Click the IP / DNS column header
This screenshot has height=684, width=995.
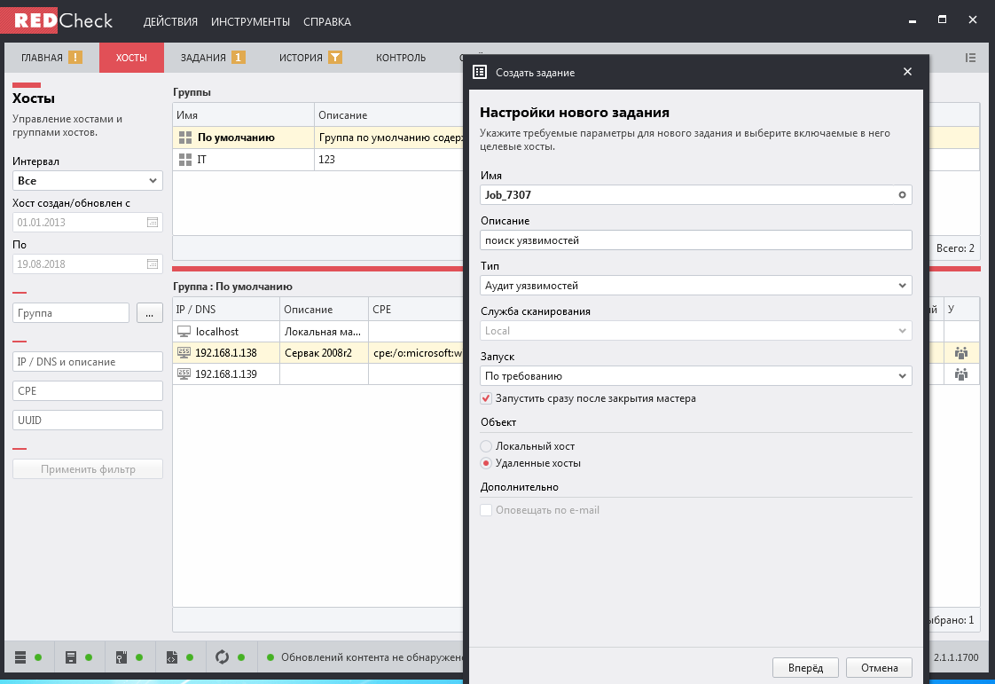coord(226,310)
